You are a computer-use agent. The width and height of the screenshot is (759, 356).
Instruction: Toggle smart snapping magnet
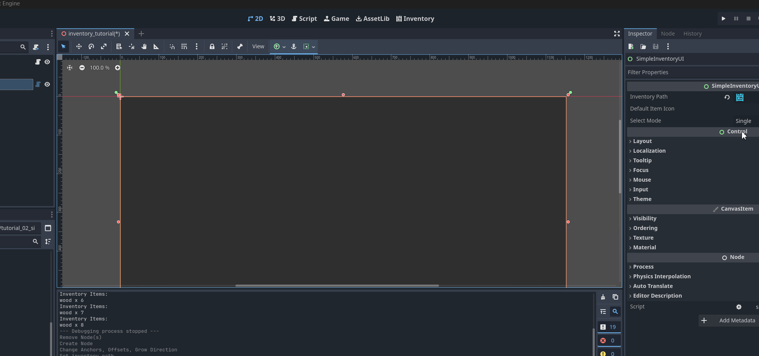coord(172,46)
